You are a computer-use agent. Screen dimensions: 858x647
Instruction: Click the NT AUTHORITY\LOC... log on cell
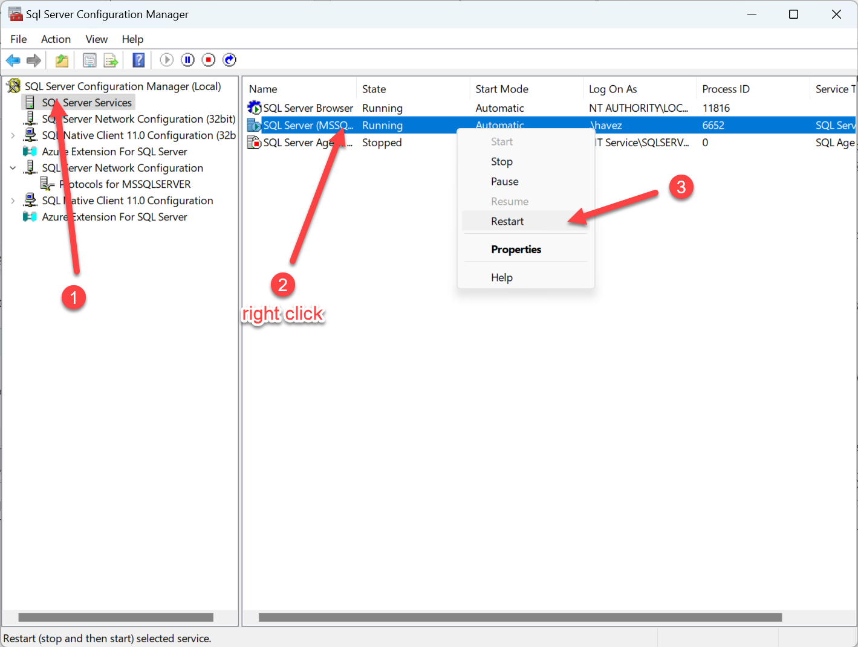[x=639, y=108]
